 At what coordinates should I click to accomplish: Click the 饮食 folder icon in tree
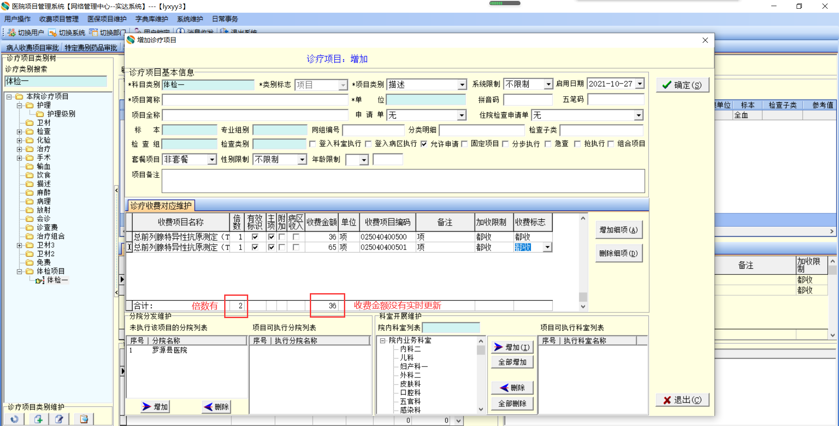point(30,175)
